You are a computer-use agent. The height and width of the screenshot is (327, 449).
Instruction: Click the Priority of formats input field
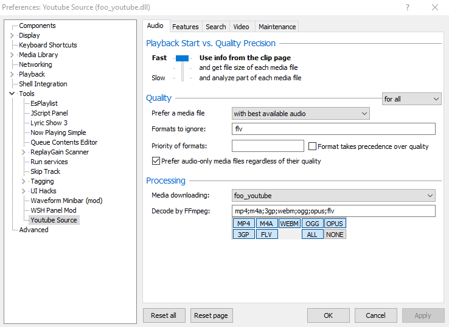point(268,146)
